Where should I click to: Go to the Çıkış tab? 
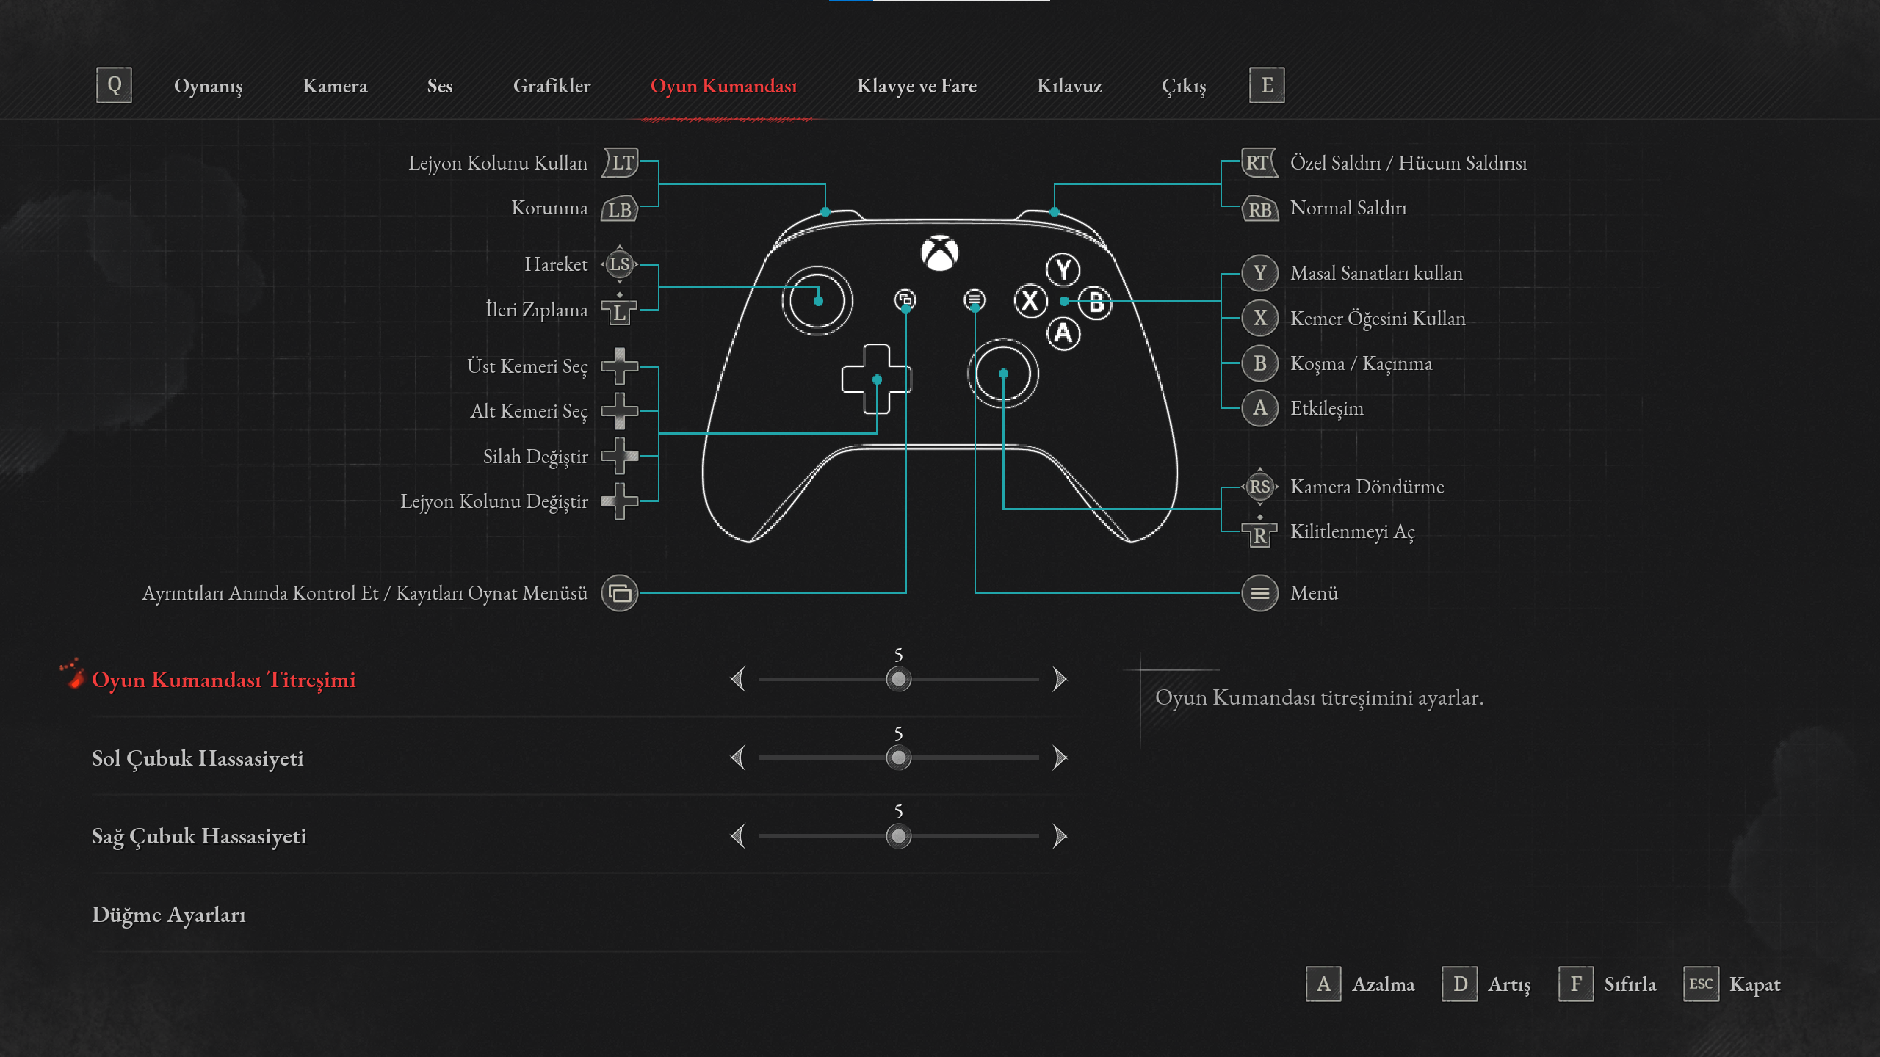pyautogui.click(x=1184, y=87)
